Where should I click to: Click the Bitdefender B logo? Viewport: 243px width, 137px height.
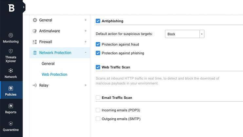[x=11, y=8]
